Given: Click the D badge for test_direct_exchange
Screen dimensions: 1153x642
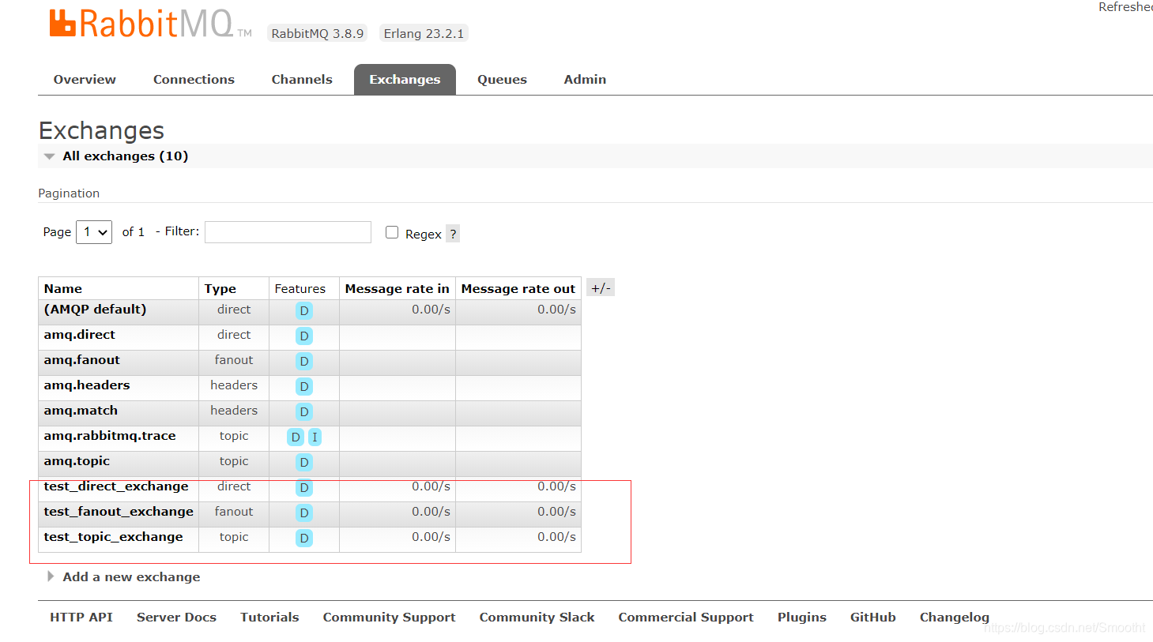Looking at the screenshot, I should coord(304,488).
